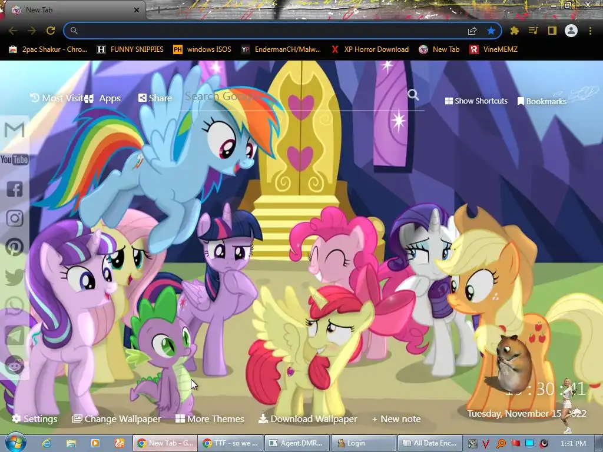Close the New Tab browser tab
603x452 pixels.
(137, 10)
